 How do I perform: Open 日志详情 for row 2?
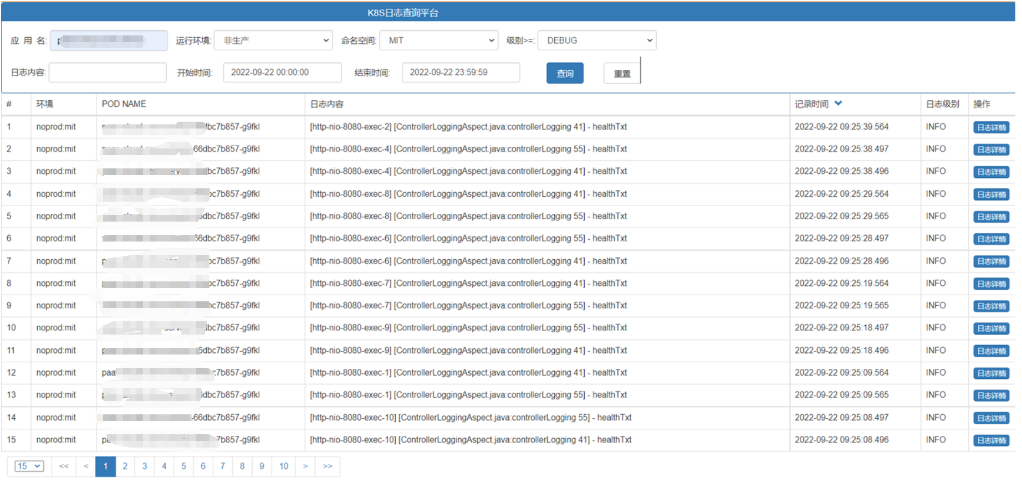pyautogui.click(x=991, y=150)
